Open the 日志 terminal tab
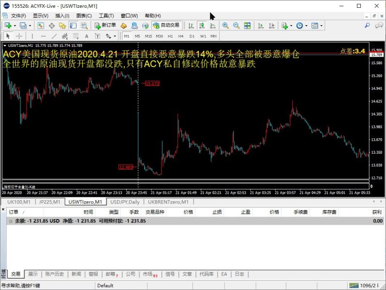386x290 pixels. point(239,274)
